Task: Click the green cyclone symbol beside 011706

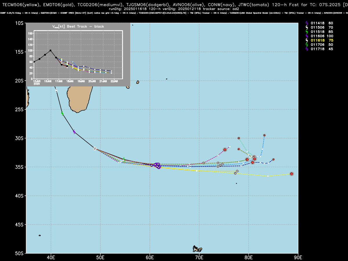Action: pos(307,44)
